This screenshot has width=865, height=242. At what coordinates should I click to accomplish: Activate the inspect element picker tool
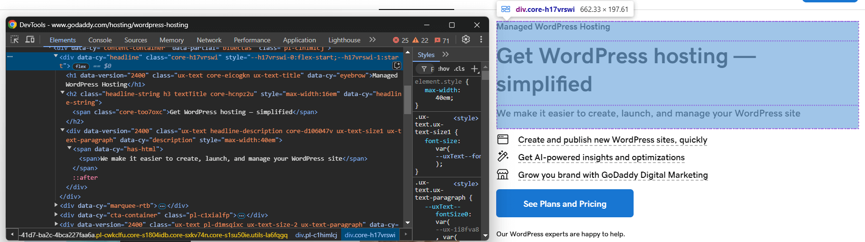click(15, 39)
